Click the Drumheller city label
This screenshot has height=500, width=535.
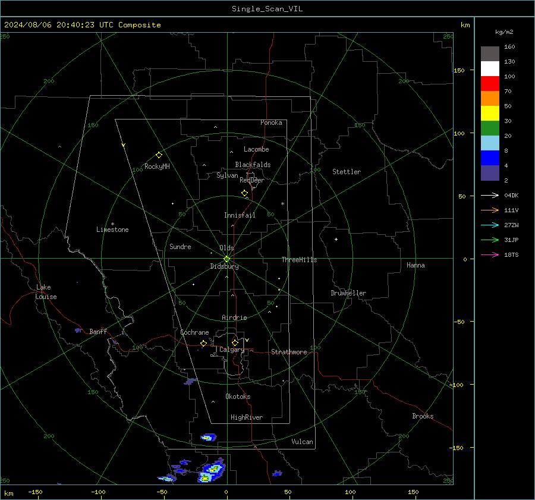coord(348,293)
